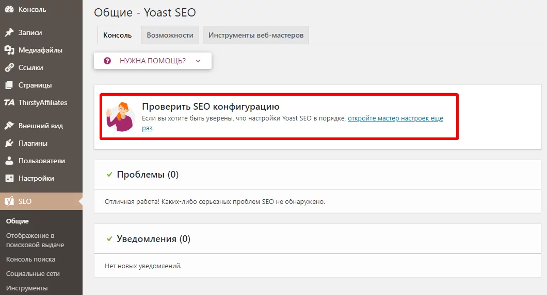547x295 pixels.
Task: Click the TA ThirstyAffiliates icon
Action: click(x=9, y=102)
